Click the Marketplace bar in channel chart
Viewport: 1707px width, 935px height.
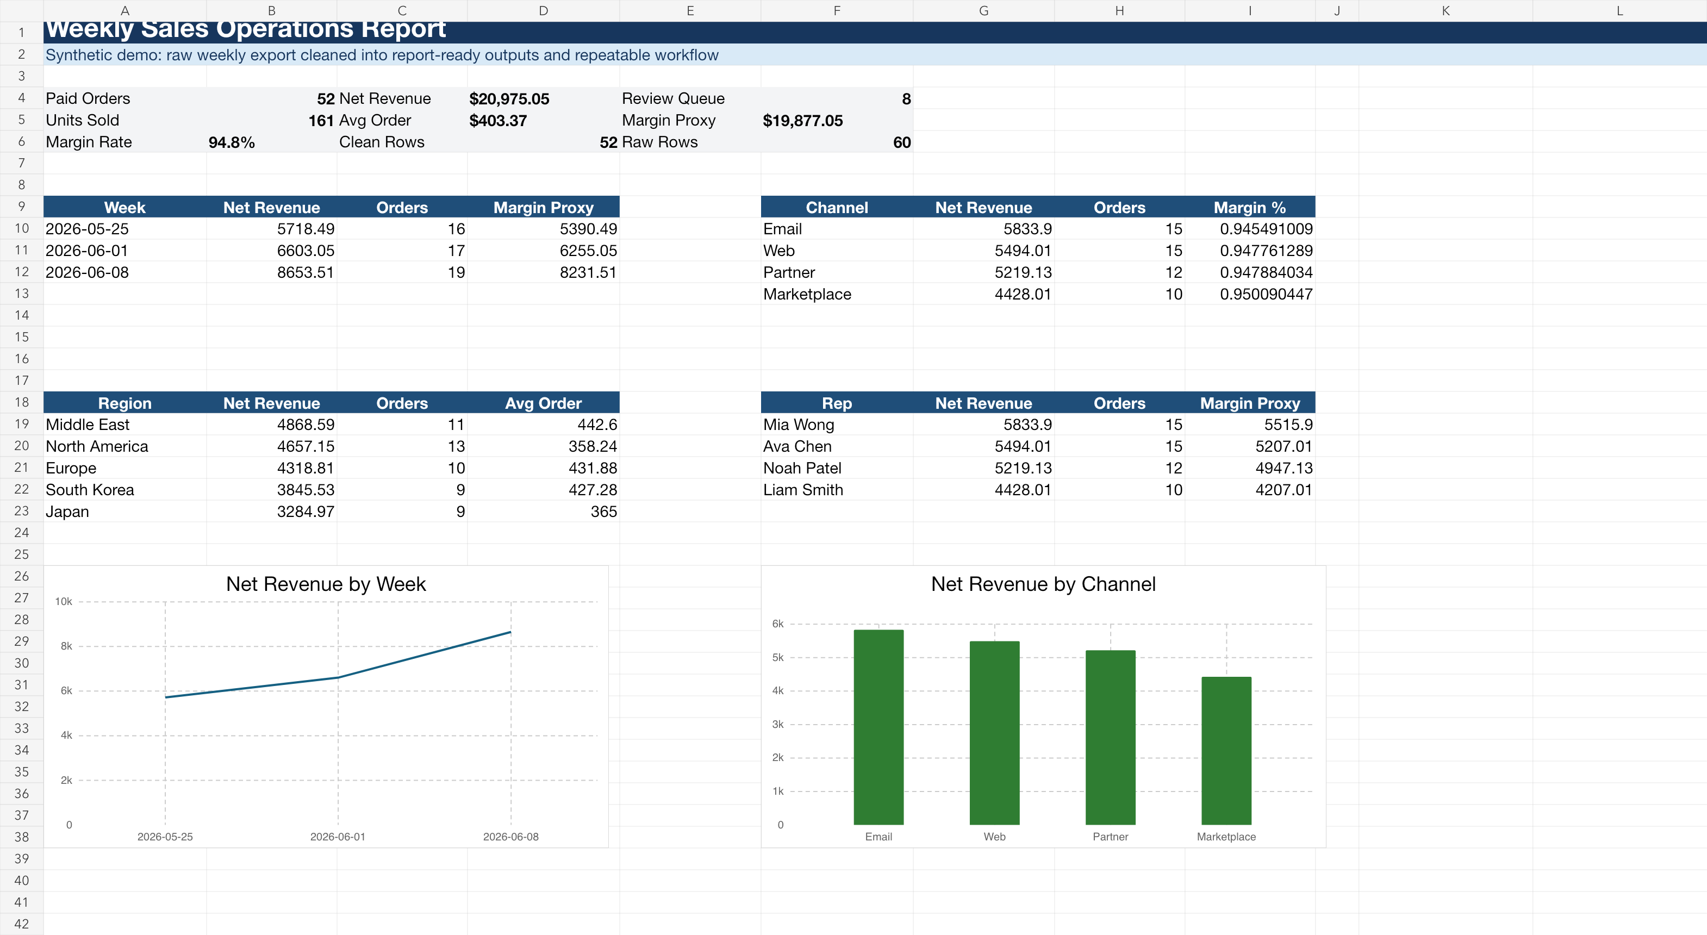[x=1226, y=751]
